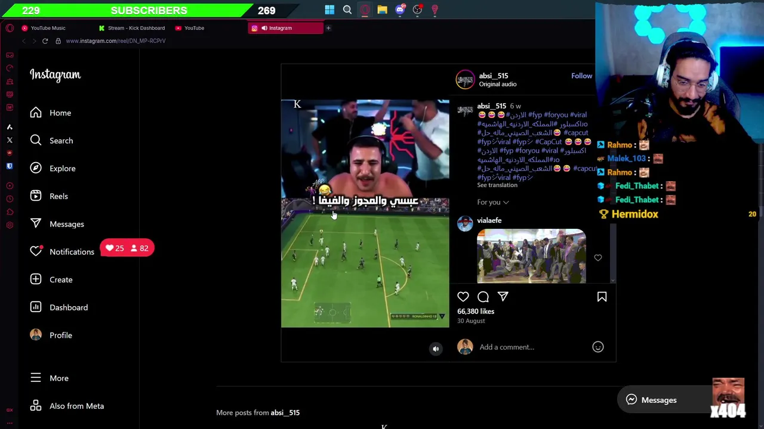Follow absi_515

[581, 76]
